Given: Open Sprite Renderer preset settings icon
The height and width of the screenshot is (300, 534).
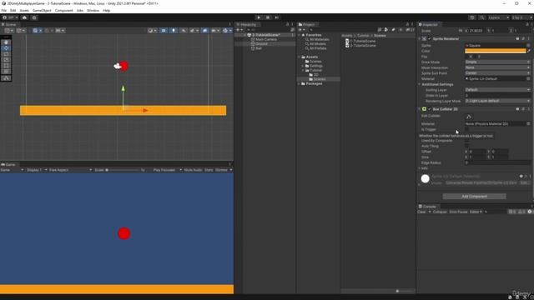Looking at the screenshot, I should [523, 39].
